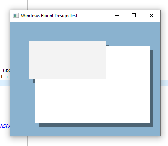Click the "Windows Fluent Design Test" title text
Screen dimensions: 168x146
49,16
